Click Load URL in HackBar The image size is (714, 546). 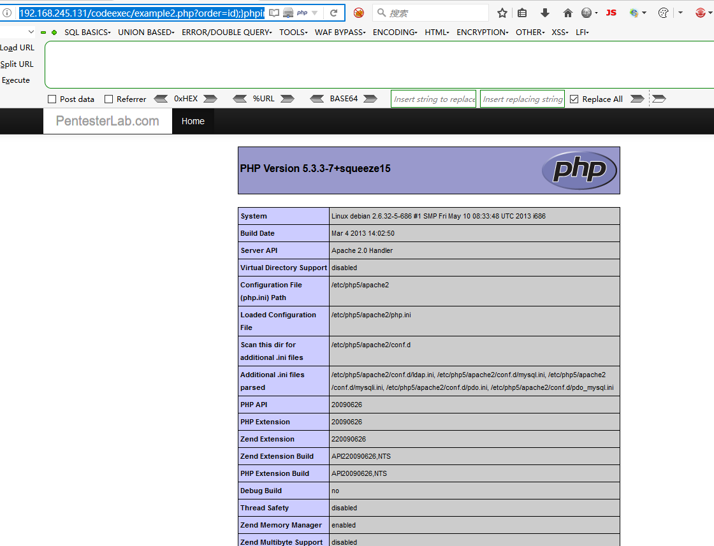(x=17, y=48)
